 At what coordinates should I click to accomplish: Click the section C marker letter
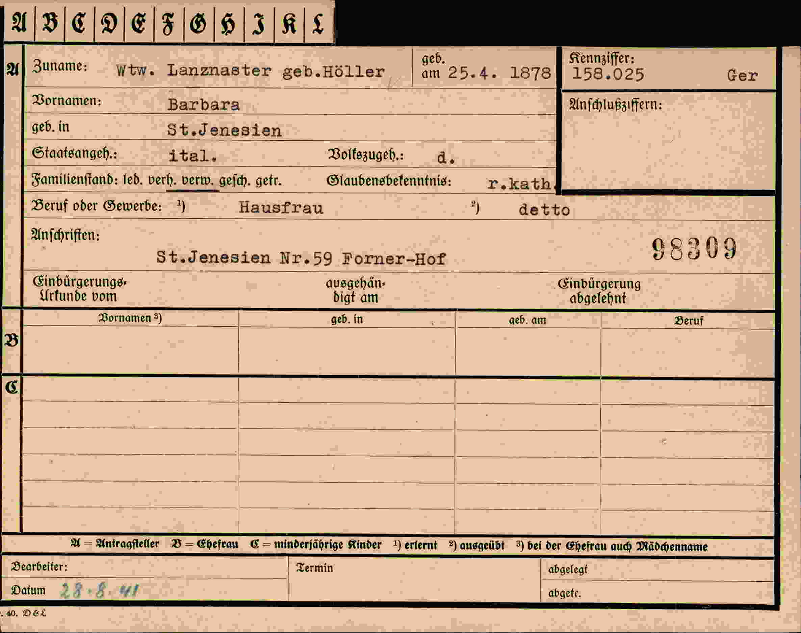[x=11, y=387]
